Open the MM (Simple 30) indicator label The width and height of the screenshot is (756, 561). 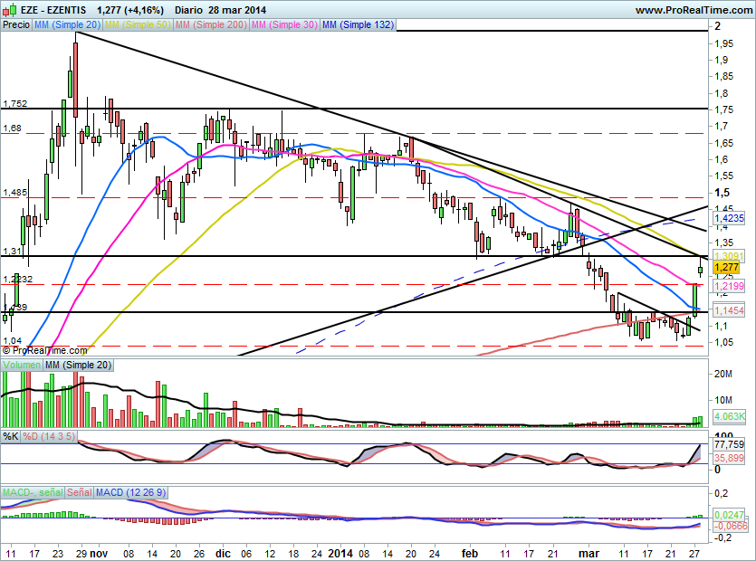[x=284, y=24]
